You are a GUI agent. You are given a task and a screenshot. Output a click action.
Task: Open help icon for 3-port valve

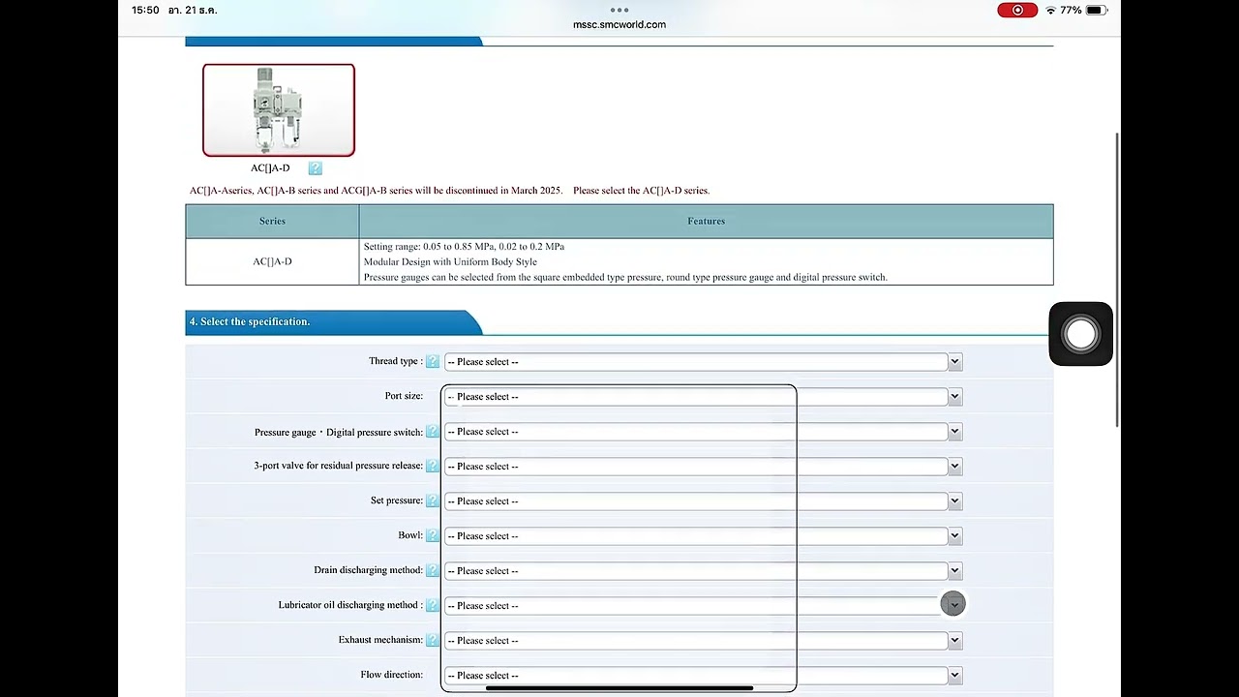coord(433,466)
